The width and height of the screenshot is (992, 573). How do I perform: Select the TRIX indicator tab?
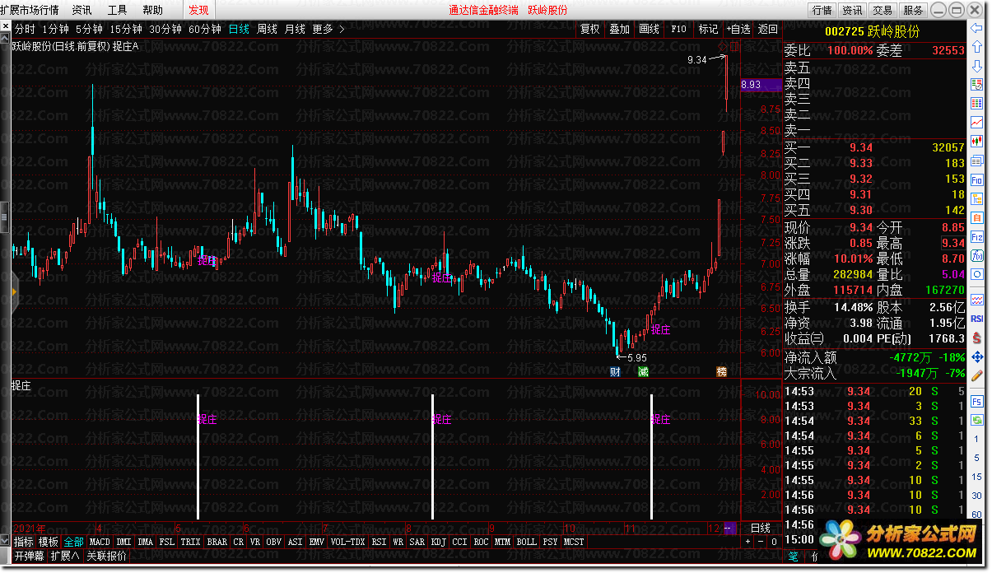point(190,542)
